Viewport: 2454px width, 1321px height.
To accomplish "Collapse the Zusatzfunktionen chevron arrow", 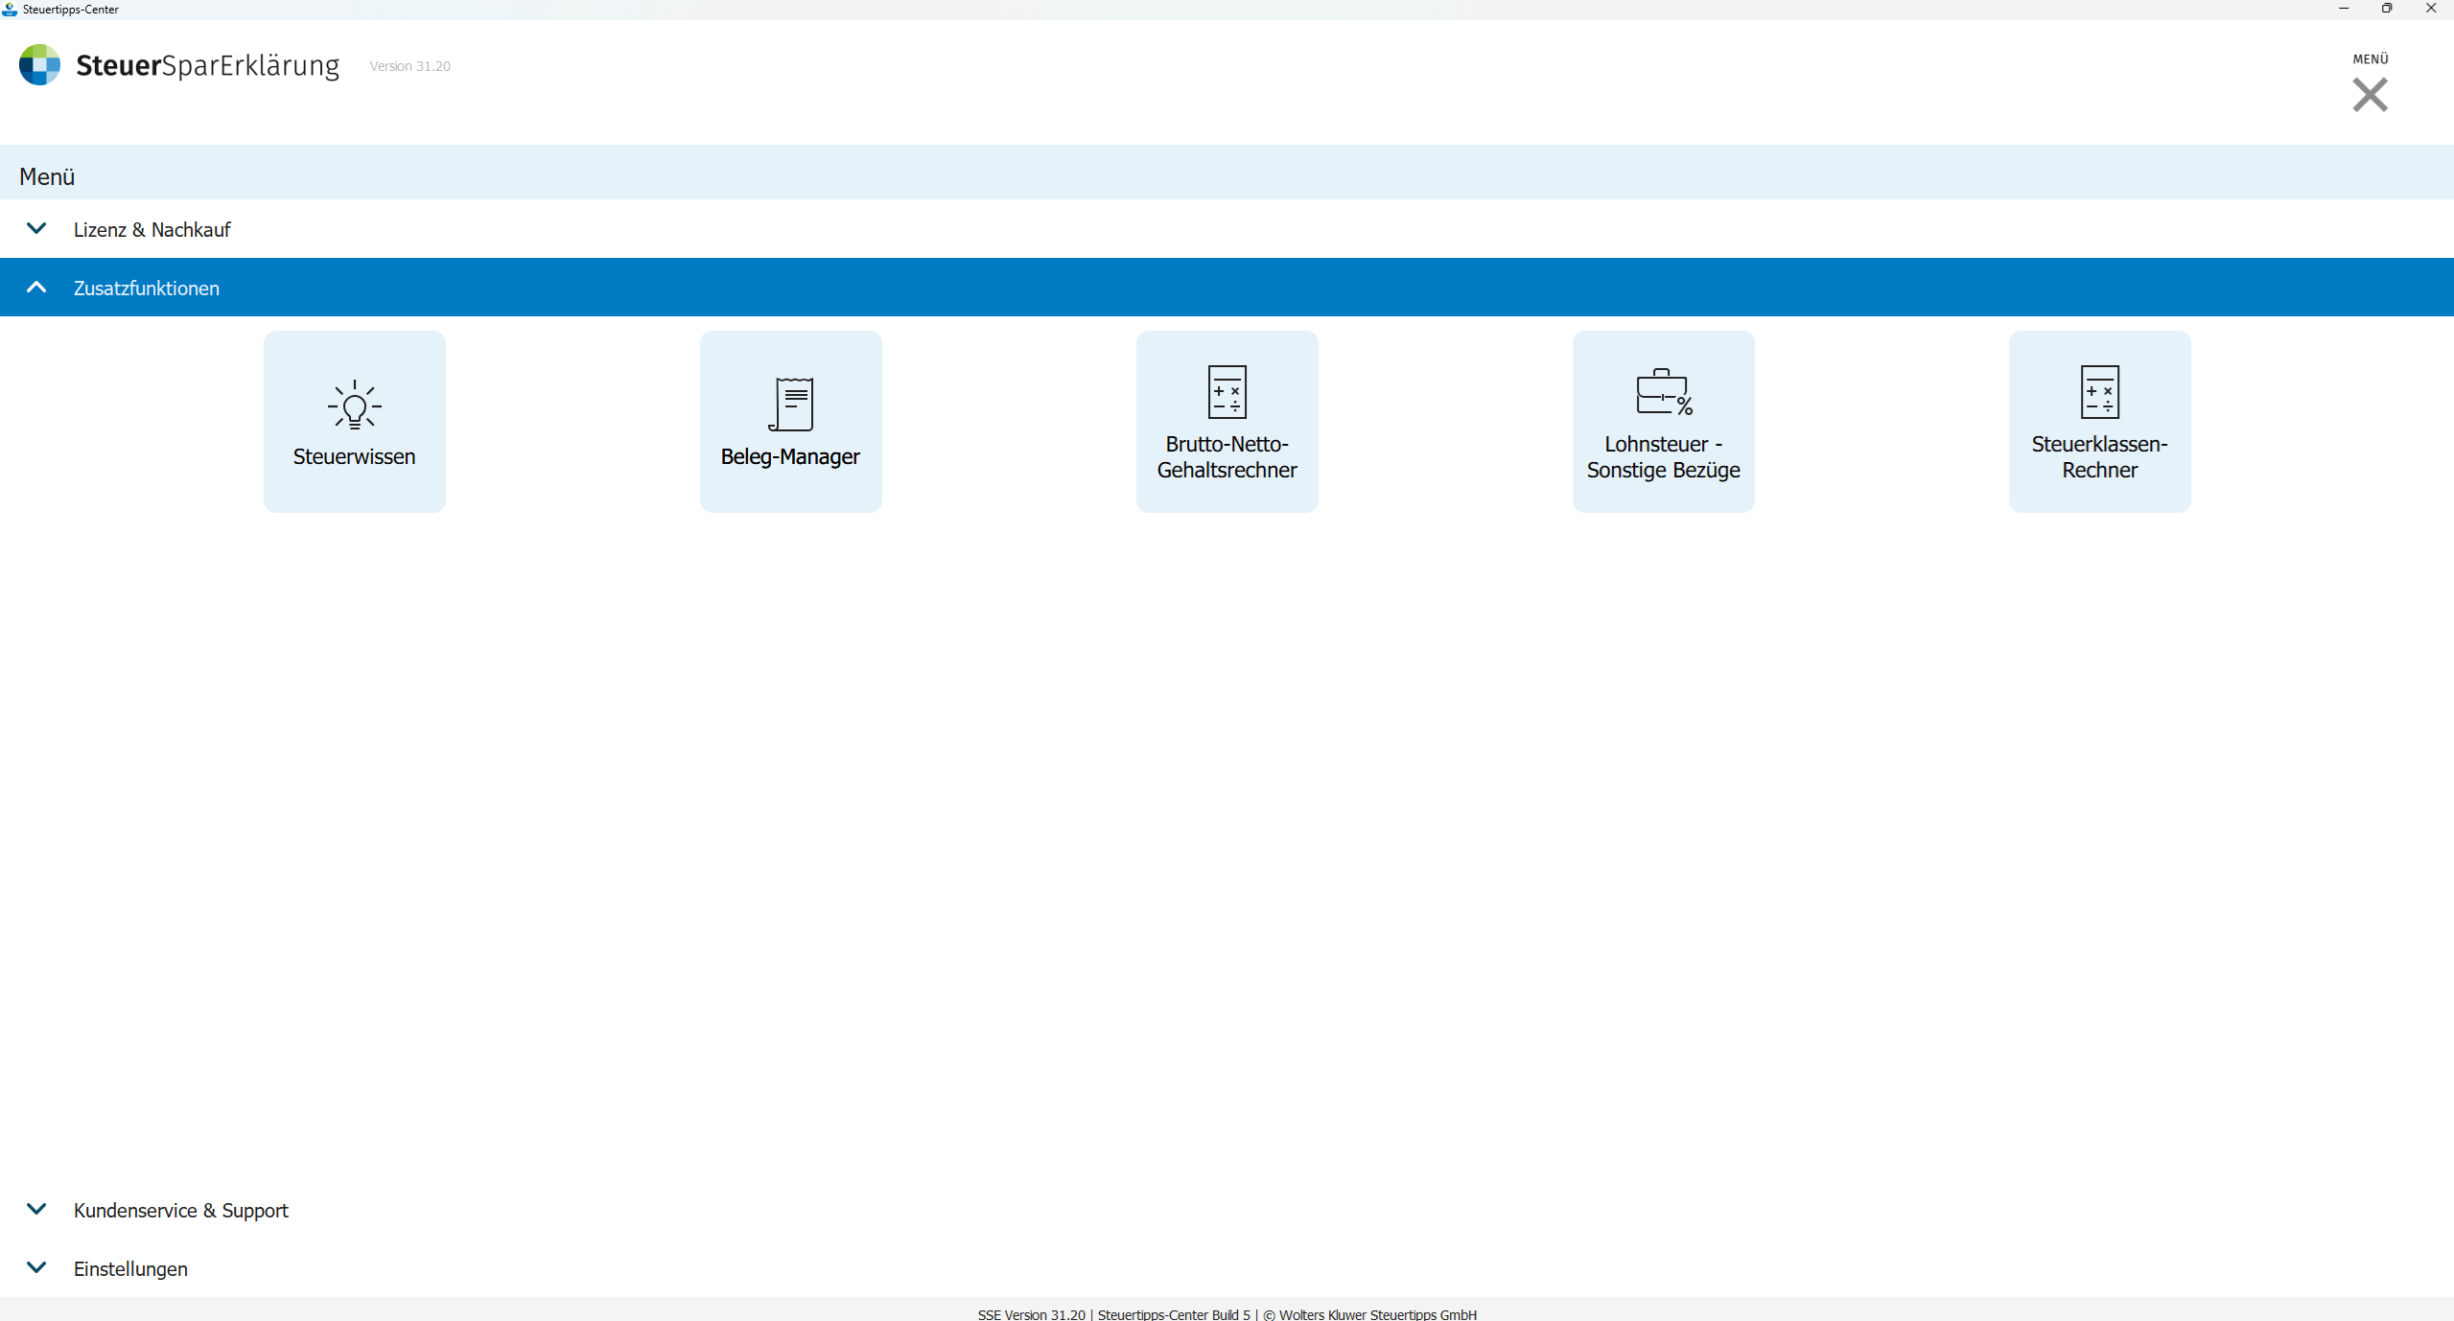I will coord(36,287).
